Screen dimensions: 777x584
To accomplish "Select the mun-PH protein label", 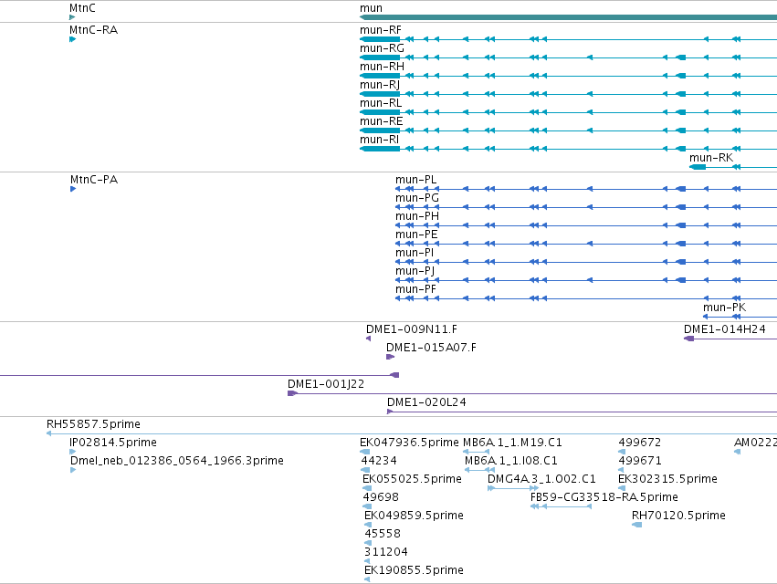I will 417,216.
